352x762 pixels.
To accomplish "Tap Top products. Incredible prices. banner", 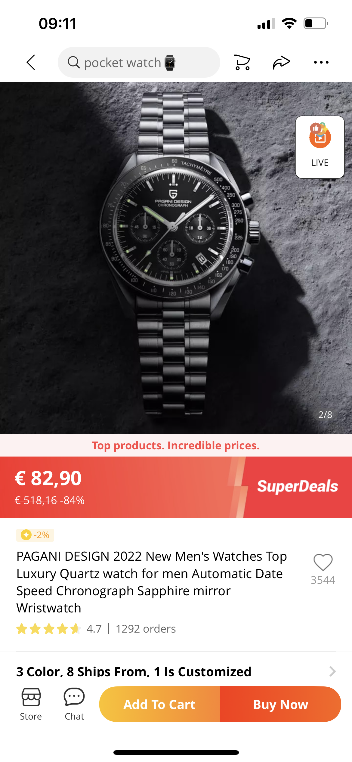I will pos(176,445).
